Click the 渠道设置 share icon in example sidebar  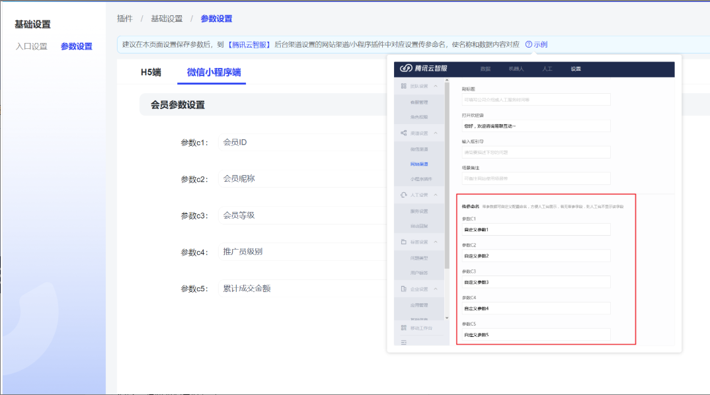(x=403, y=133)
